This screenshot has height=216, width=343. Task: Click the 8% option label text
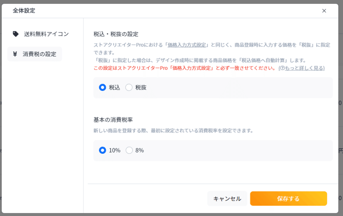[x=140, y=150]
